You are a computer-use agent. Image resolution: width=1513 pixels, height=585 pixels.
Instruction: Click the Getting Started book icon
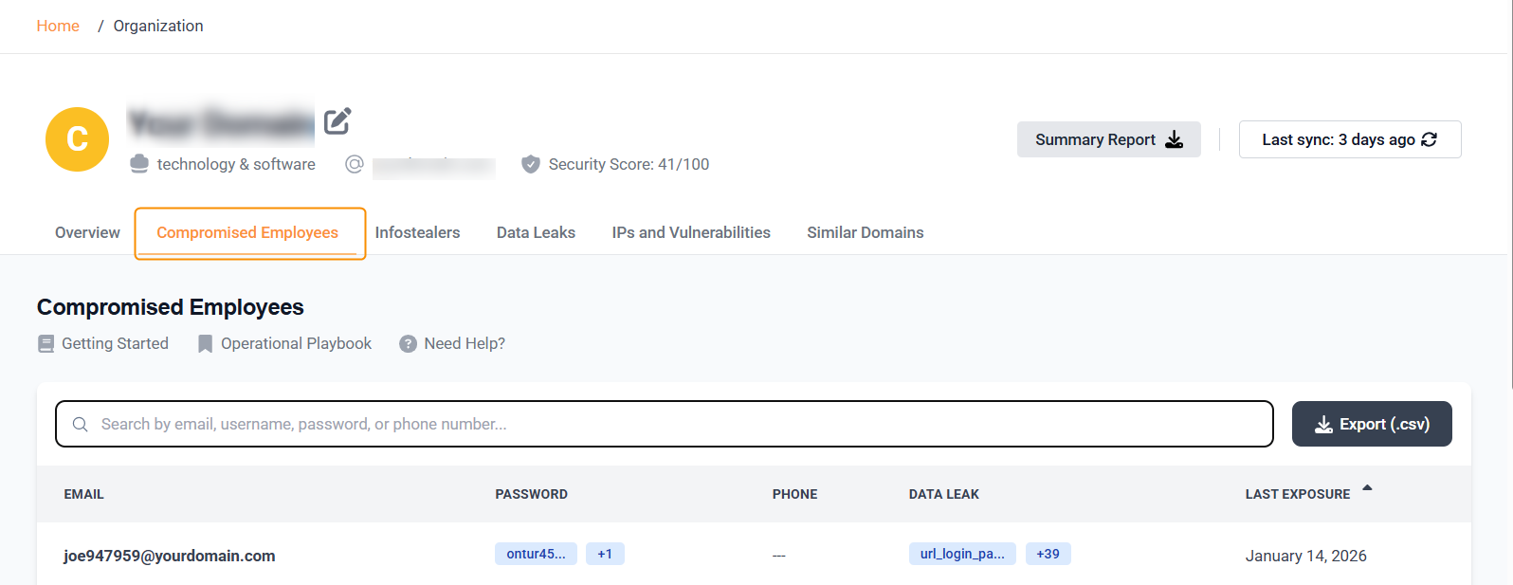pyautogui.click(x=46, y=344)
